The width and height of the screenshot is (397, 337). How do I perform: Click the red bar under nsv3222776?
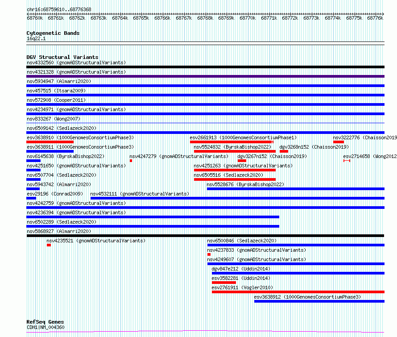(339, 142)
